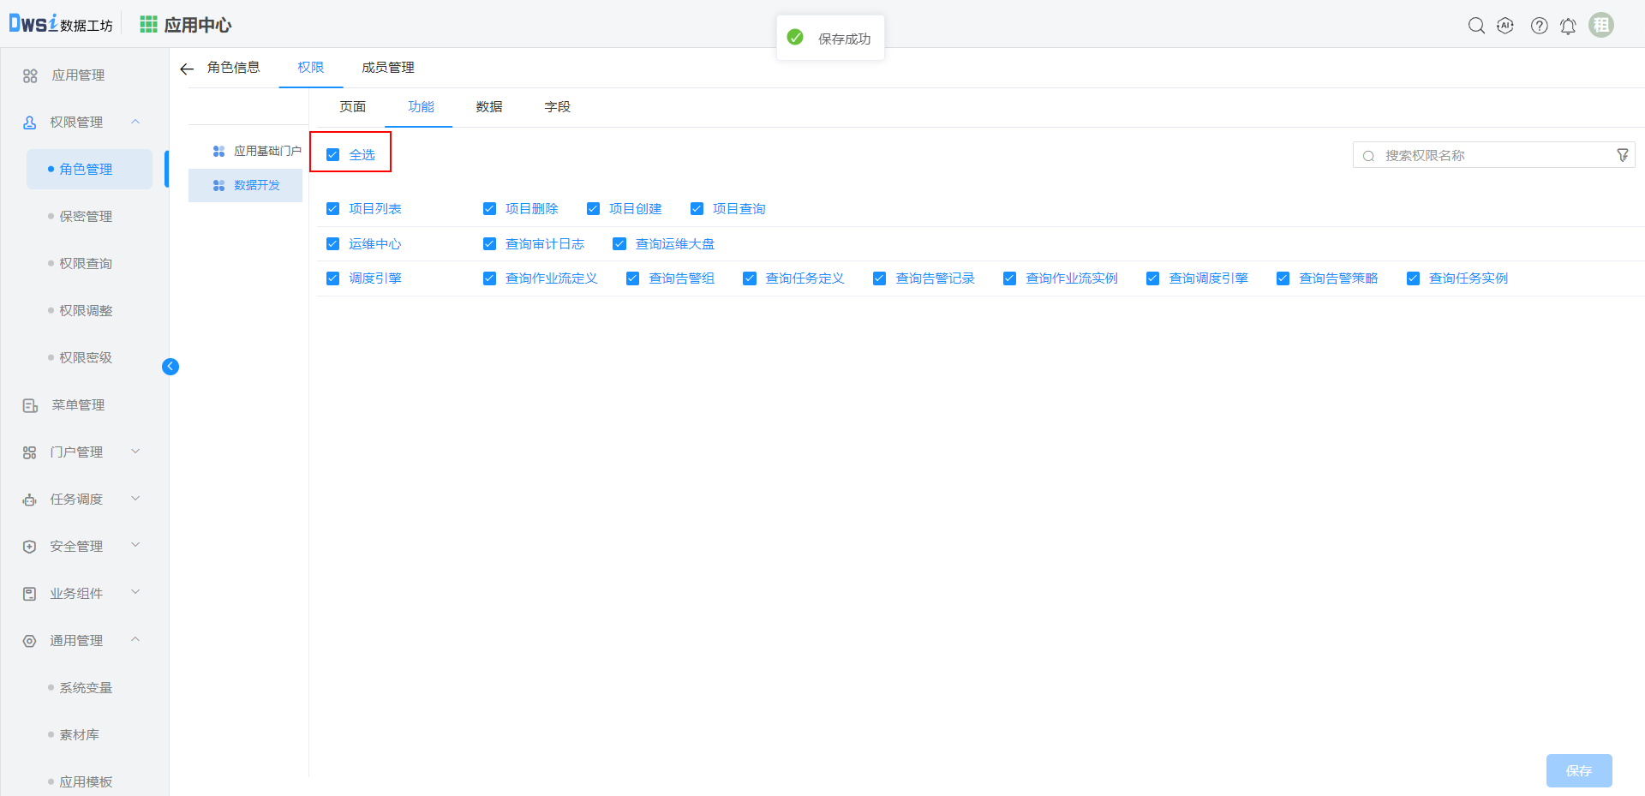Collapse sidebar with the blue chevron button
This screenshot has width=1645, height=796.
coord(170,367)
